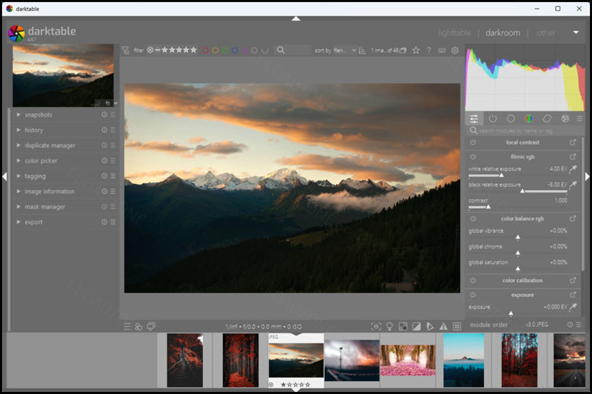592x394 pixels.
Task: Open the pink blossom path thumbnail
Action: point(408,360)
